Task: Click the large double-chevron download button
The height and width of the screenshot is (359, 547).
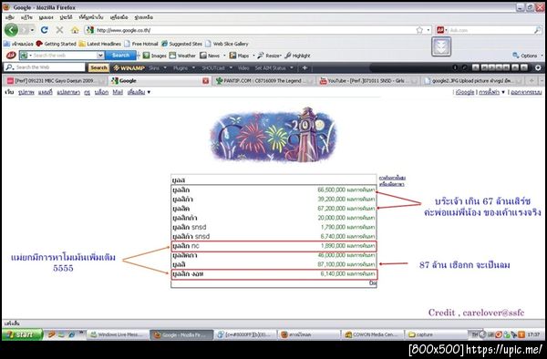Action: point(441,46)
